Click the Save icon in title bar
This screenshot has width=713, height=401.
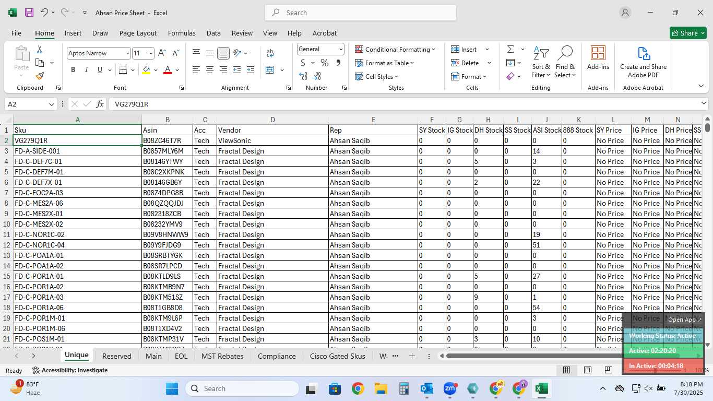[x=29, y=13]
